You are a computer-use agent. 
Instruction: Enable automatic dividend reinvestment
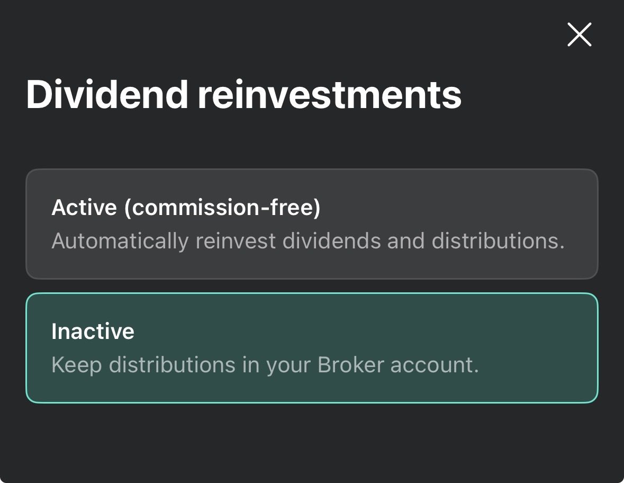tap(312, 224)
